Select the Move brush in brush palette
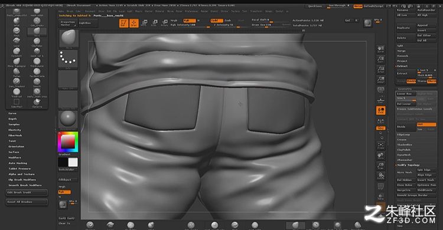This screenshot has height=230, width=443. tap(37, 31)
